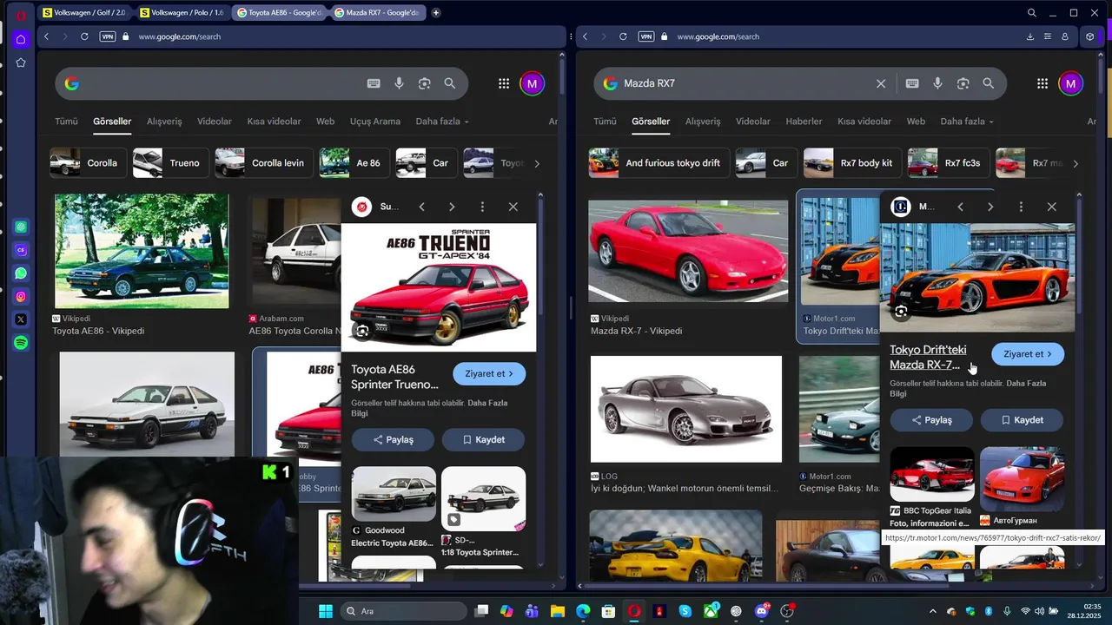Switch to the Volkswagen / Polo tab
This screenshot has height=625, width=1112.
click(182, 13)
